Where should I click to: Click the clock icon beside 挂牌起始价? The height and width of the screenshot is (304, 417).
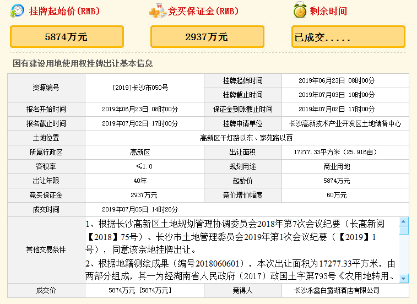(18, 10)
